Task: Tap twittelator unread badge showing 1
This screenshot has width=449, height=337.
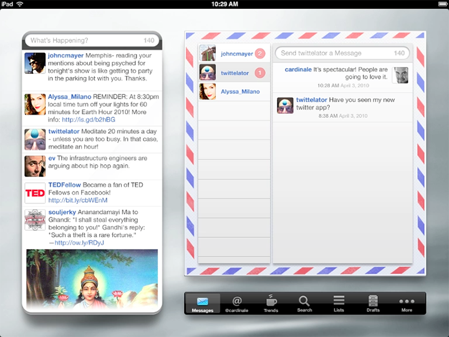Action: click(x=260, y=73)
